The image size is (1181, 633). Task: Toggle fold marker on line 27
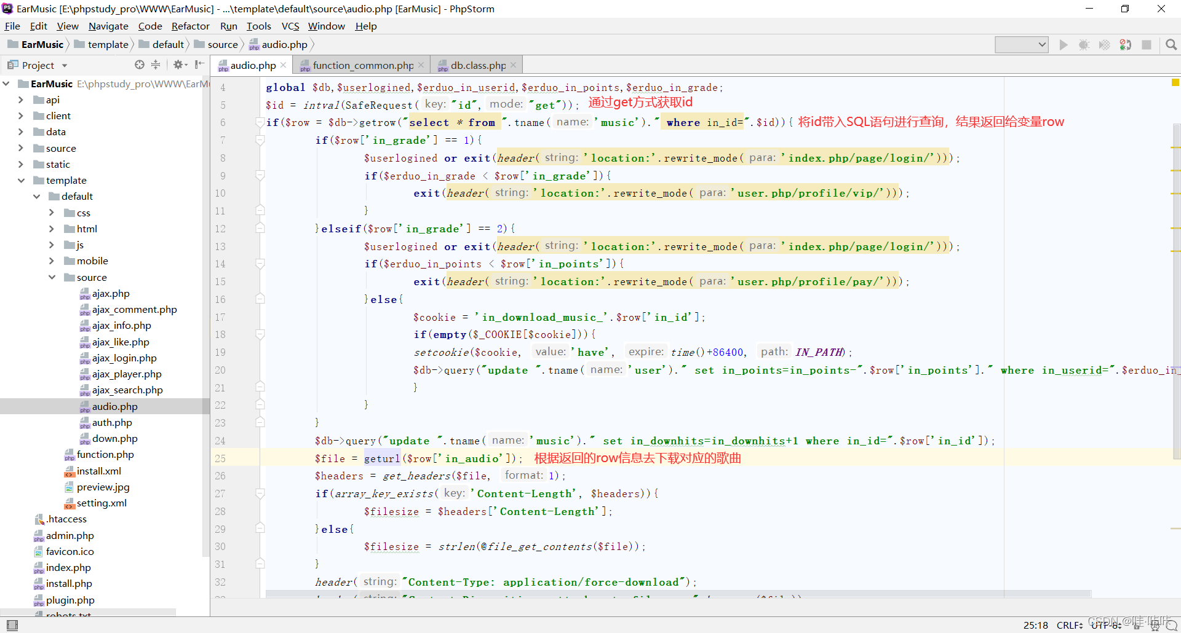coord(260,493)
